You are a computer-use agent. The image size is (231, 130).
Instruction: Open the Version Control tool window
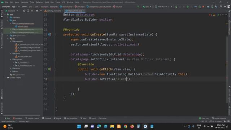click(32, 118)
